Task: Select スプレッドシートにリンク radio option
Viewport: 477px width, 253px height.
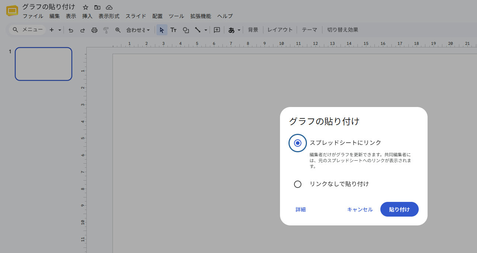Action: click(298, 143)
